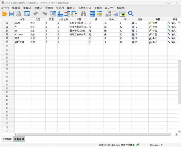Switch to the 数据视图 tab

pos(7,139)
